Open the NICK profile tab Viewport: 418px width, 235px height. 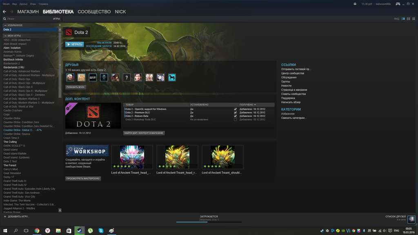pos(120,12)
